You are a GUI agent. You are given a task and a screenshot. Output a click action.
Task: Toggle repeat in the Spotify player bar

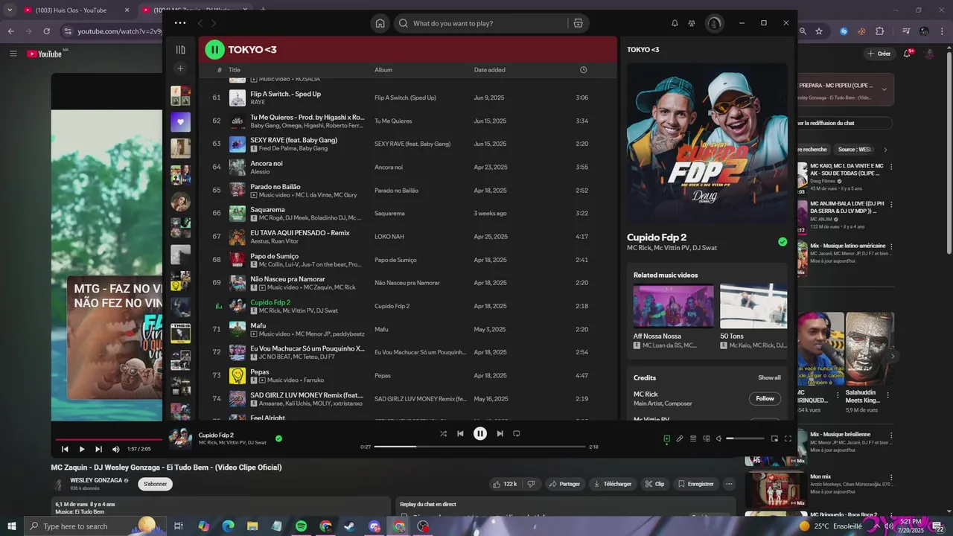point(516,433)
